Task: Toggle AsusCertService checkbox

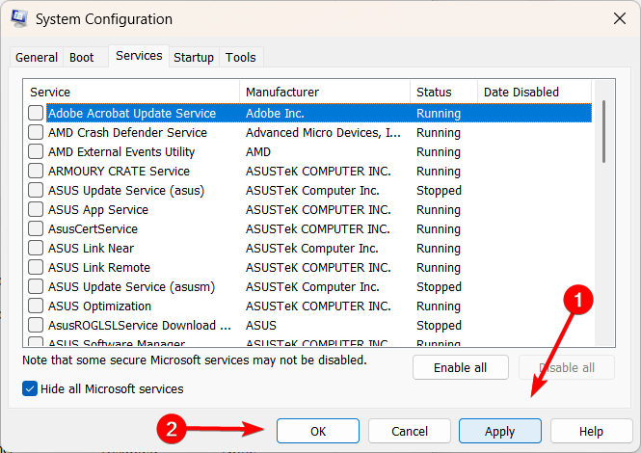Action: [36, 229]
